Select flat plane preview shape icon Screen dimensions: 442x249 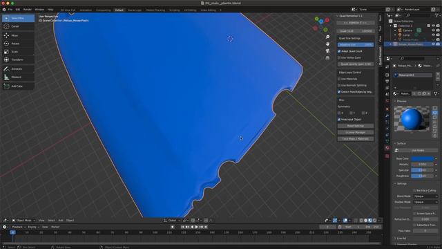click(x=435, y=108)
